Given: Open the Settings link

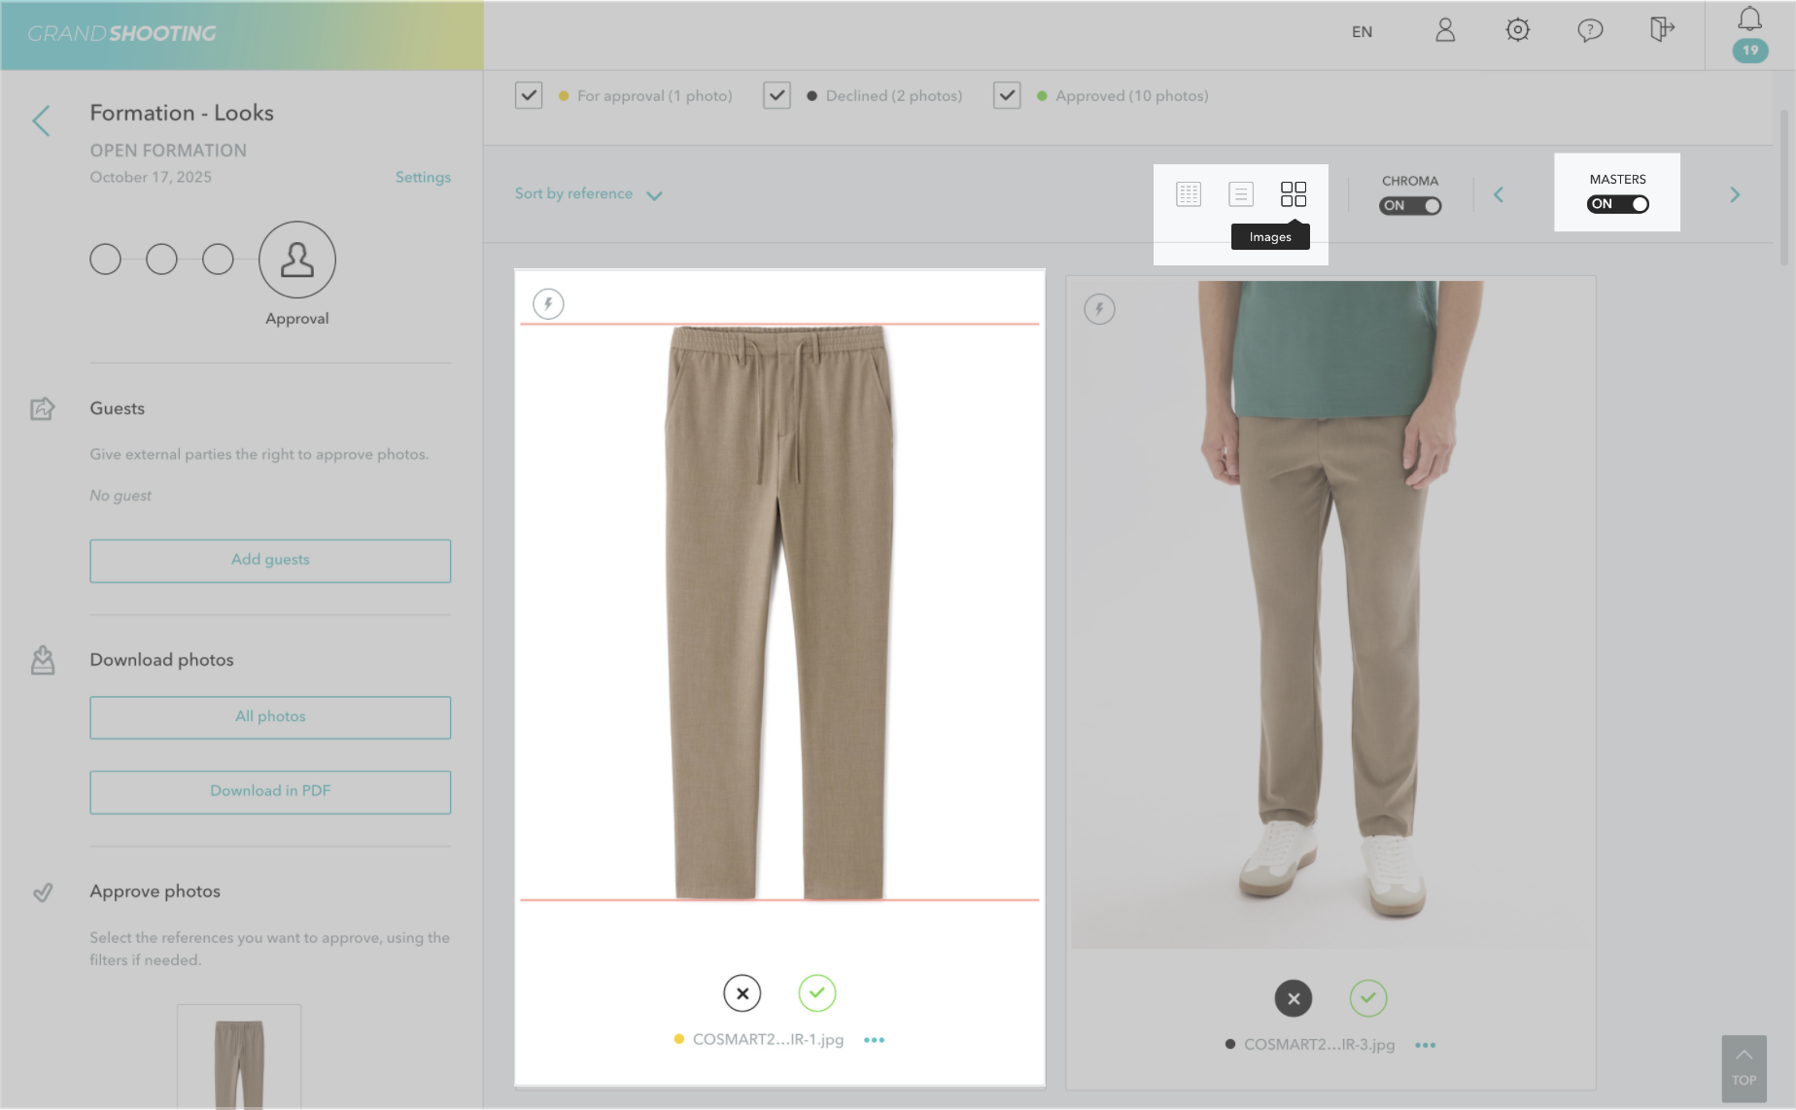Looking at the screenshot, I should click(423, 177).
